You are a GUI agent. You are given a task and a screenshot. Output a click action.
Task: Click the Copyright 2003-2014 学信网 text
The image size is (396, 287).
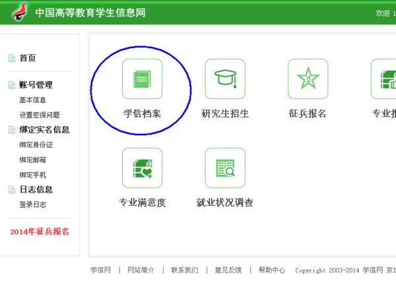tap(339, 271)
